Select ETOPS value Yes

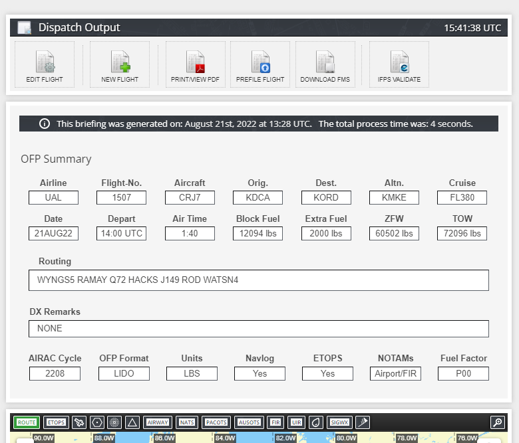coord(327,374)
